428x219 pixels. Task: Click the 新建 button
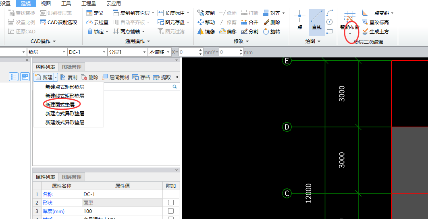44,77
